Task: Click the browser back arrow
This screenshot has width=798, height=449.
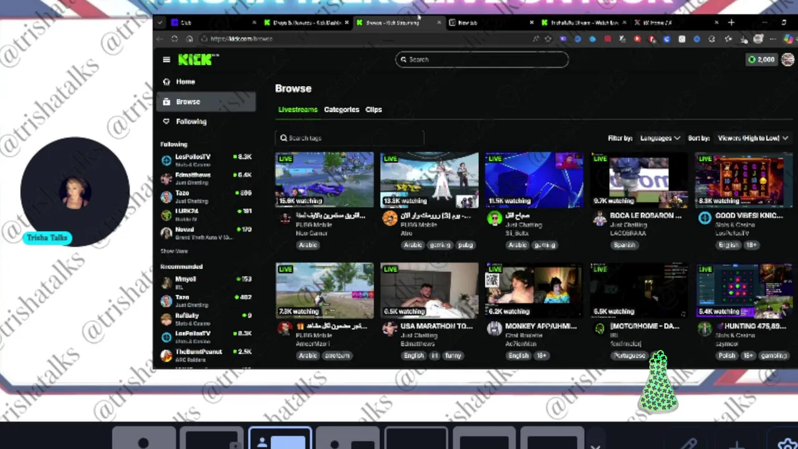Action: [x=160, y=39]
